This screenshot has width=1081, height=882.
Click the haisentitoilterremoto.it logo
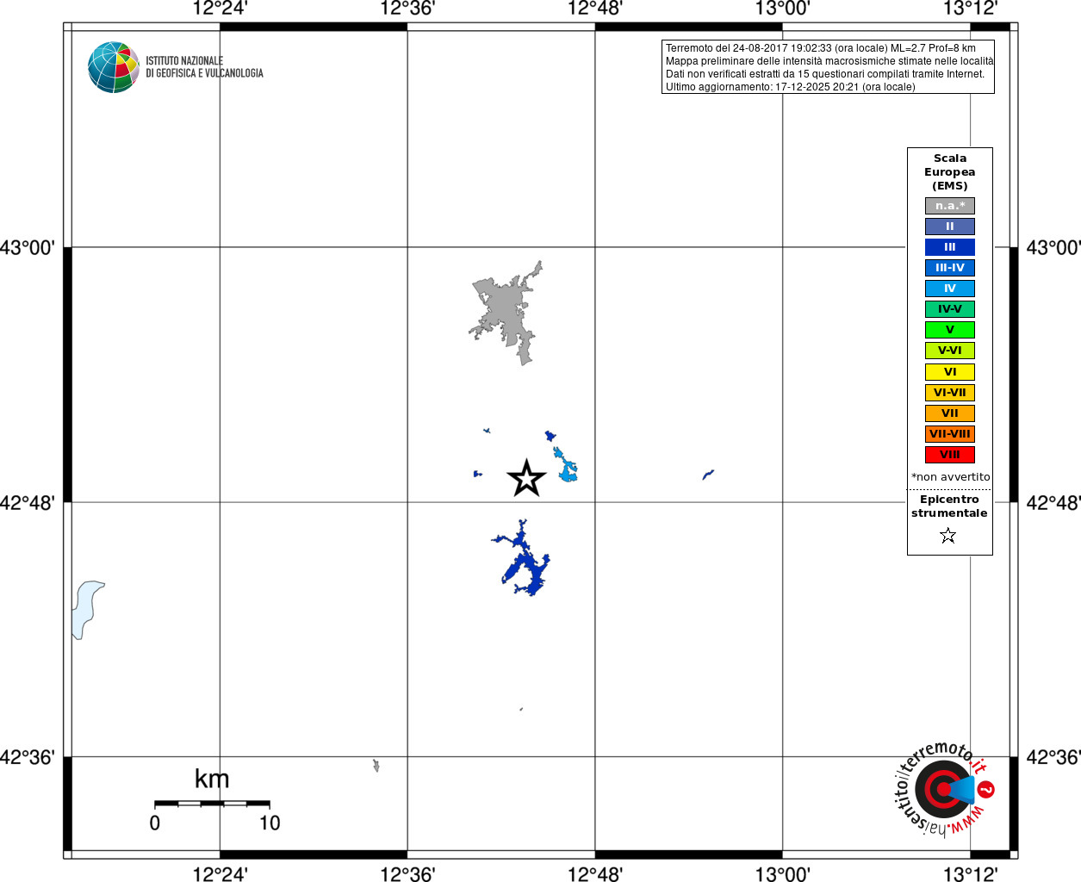click(945, 788)
